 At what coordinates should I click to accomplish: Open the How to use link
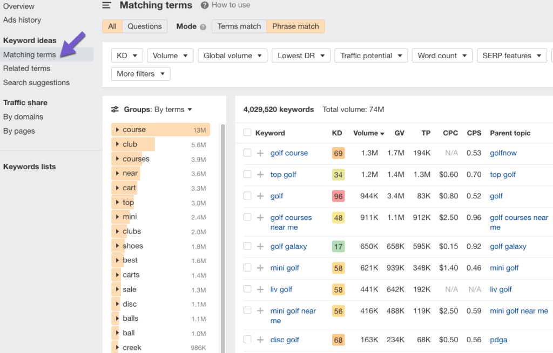[x=231, y=5]
